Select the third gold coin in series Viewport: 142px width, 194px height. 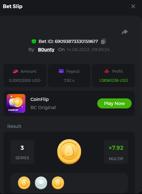pos(58,183)
